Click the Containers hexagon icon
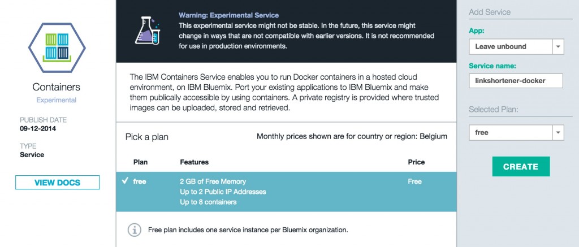Screen dimensions: 579x247 (x=57, y=47)
